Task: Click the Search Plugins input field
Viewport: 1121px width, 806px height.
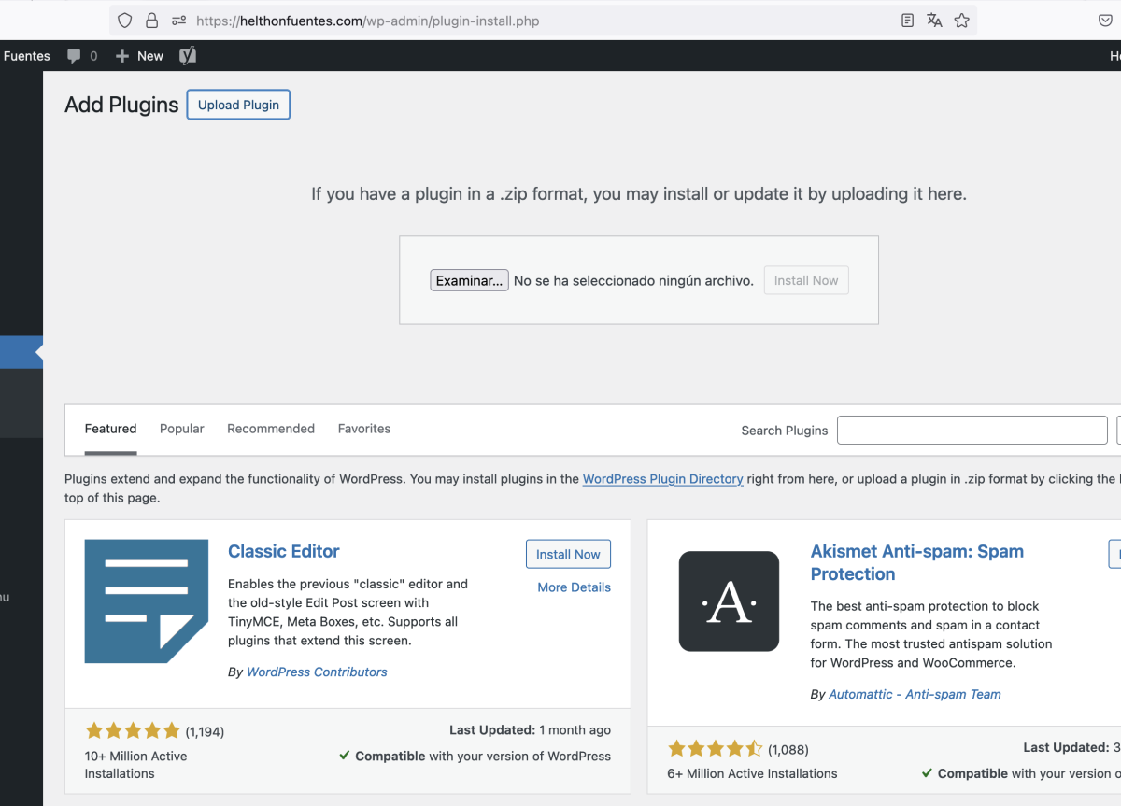Action: pos(972,430)
